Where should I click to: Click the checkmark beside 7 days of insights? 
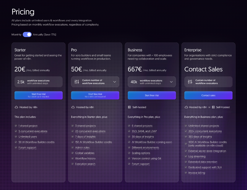73,136
